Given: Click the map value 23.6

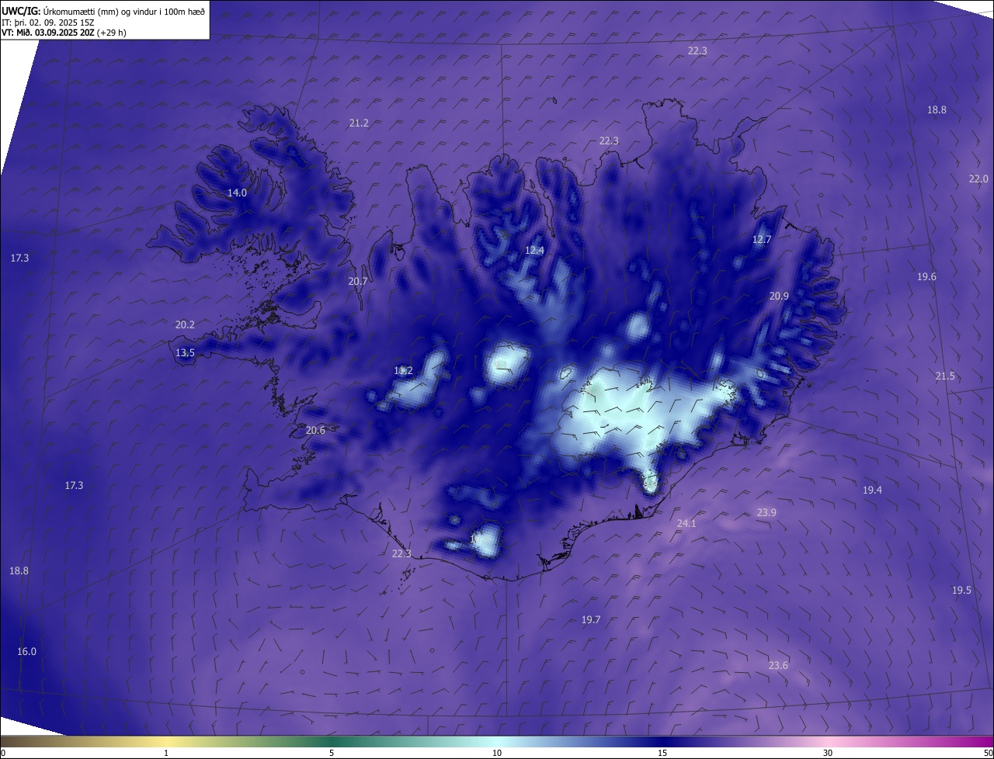Looking at the screenshot, I should [x=778, y=665].
